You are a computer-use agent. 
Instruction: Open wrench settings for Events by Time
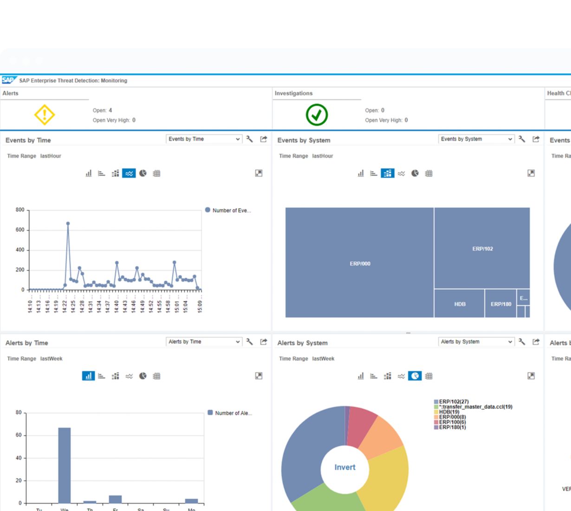[x=250, y=139]
